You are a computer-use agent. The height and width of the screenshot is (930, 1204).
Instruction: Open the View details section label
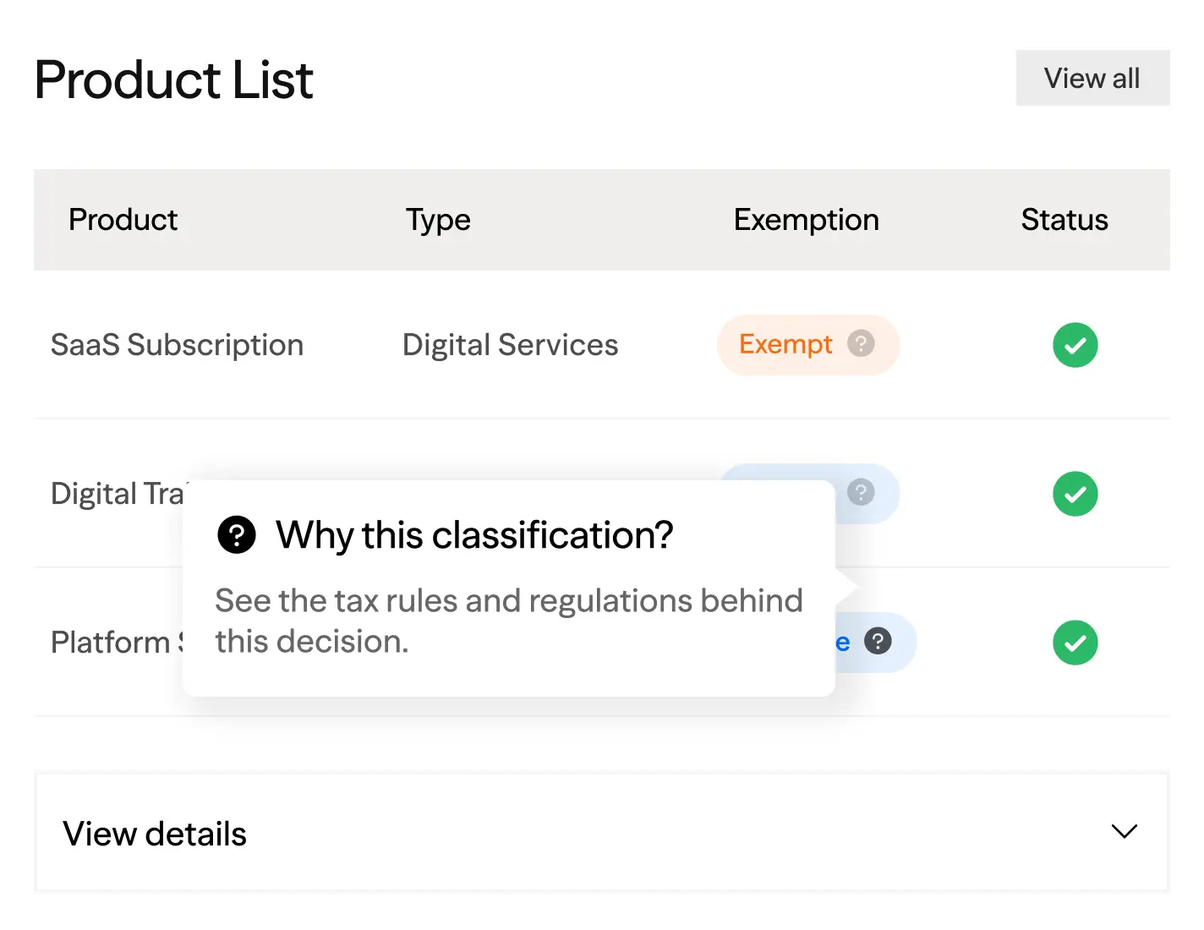(x=155, y=834)
